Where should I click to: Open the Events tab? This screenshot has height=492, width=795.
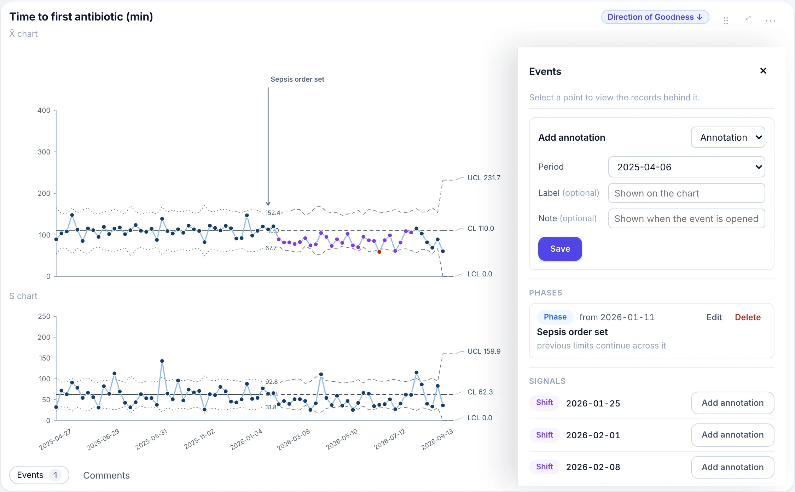(x=39, y=475)
